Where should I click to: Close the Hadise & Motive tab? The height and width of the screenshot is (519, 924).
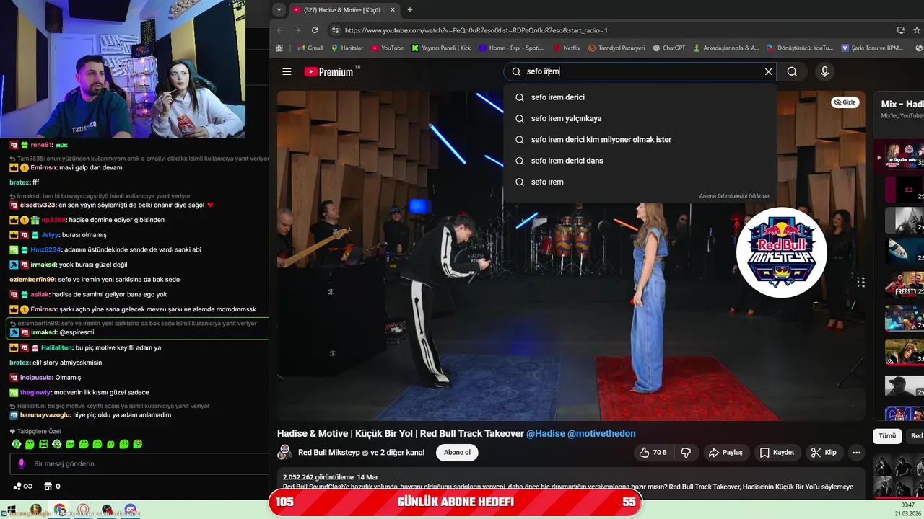(393, 9)
